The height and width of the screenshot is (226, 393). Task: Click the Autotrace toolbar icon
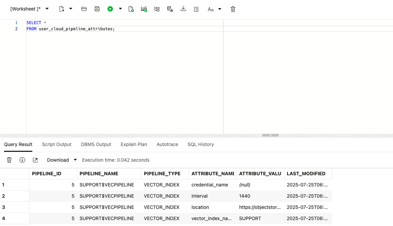[x=144, y=9]
